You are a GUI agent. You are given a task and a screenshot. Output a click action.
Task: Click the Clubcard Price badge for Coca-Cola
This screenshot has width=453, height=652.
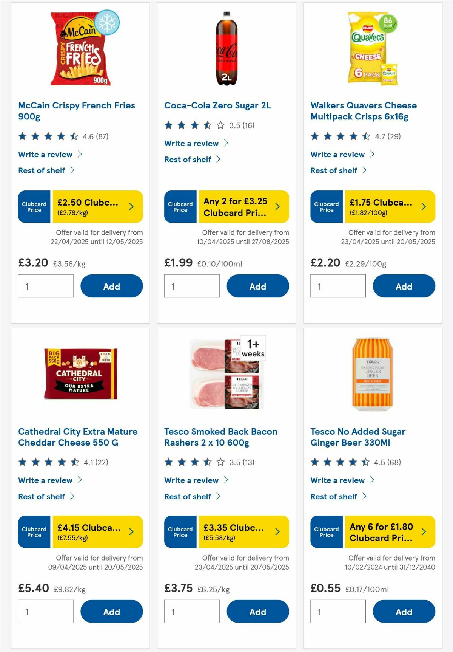tap(180, 206)
